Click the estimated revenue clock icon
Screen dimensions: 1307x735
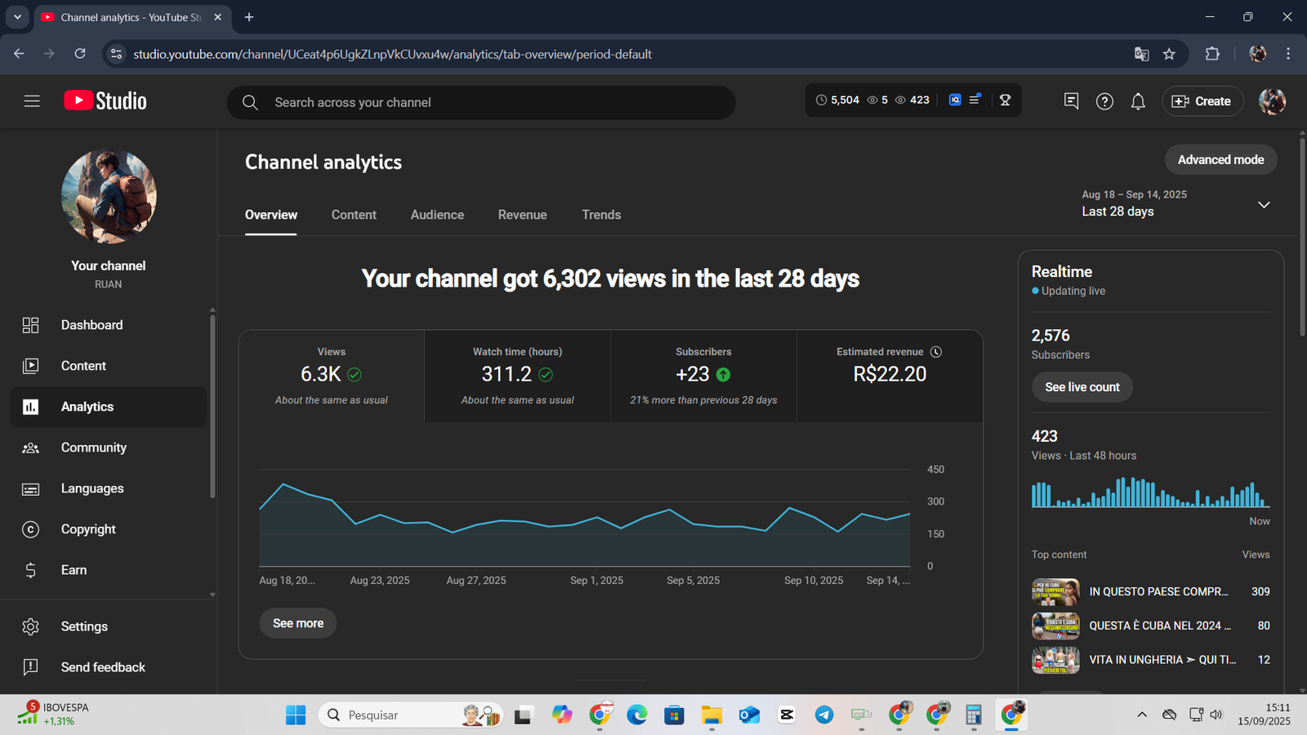click(x=936, y=352)
